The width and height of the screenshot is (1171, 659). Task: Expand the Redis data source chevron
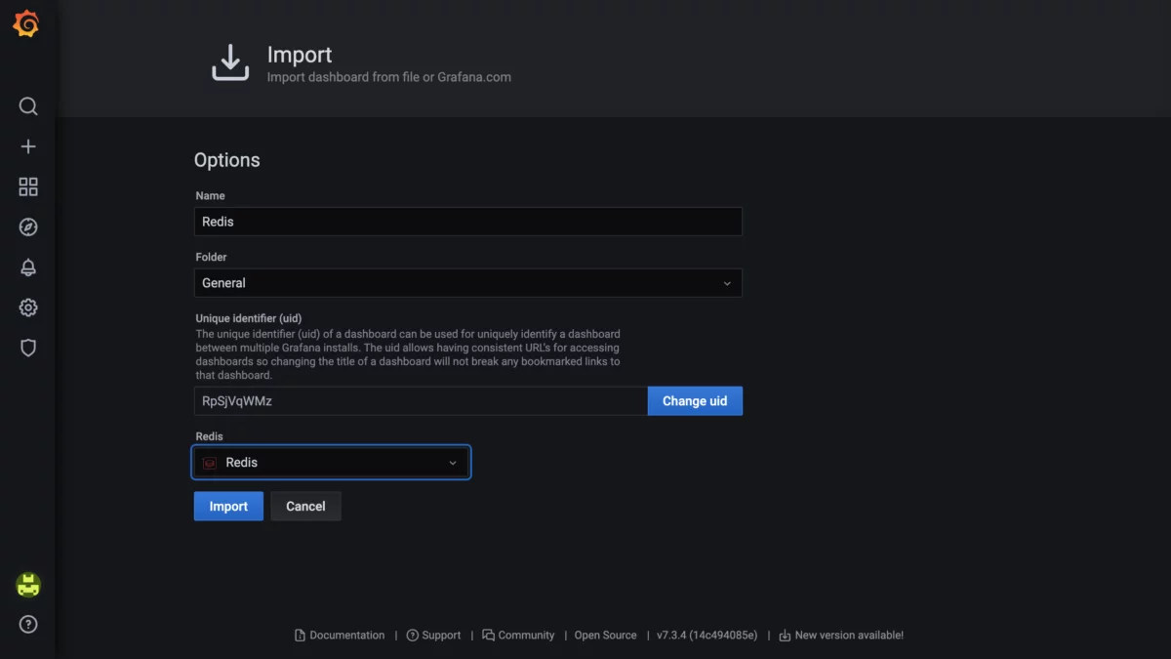pos(453,463)
